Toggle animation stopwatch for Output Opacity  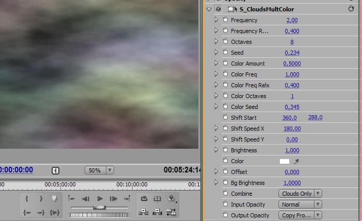[x=225, y=215]
